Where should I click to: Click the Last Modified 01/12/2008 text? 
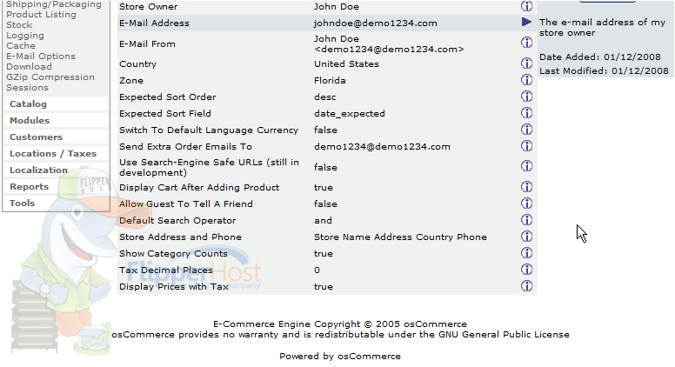[x=604, y=71]
